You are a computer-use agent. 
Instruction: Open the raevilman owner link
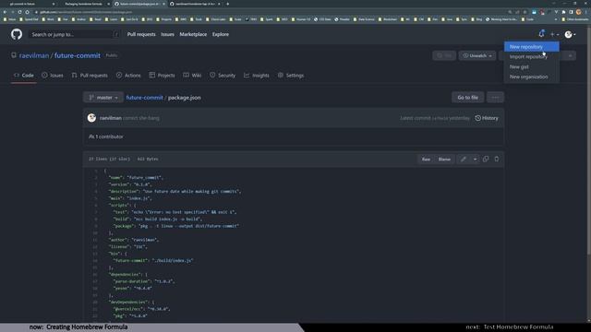(x=34, y=55)
